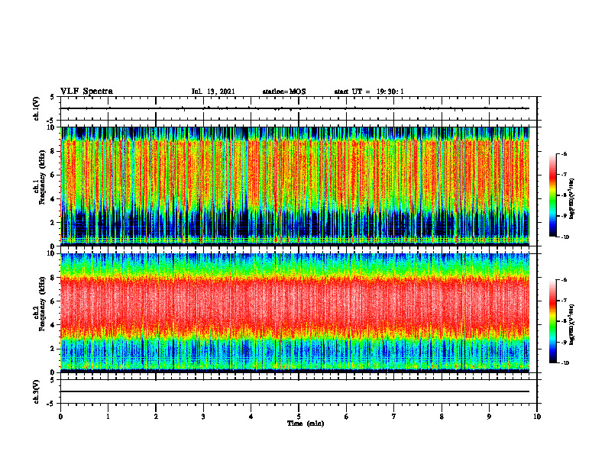605x467 pixels.
Task: Click the time axis tick label "1"
Action: click(108, 417)
